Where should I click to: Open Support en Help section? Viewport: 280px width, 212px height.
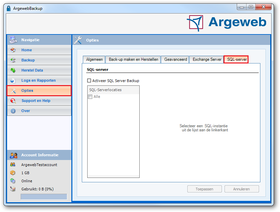pyautogui.click(x=39, y=101)
